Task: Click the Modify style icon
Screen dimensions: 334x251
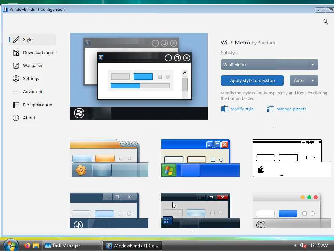Action: click(224, 109)
